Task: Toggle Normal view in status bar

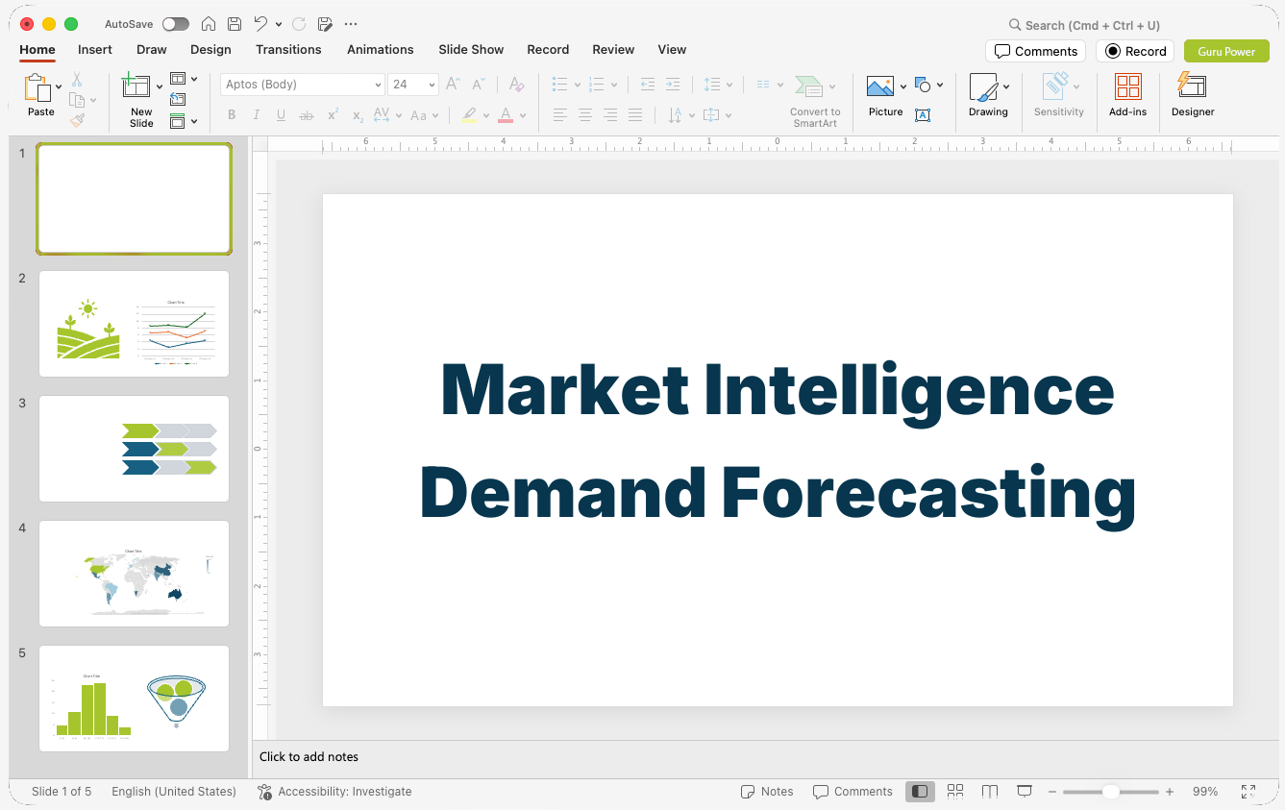Action: 920,792
